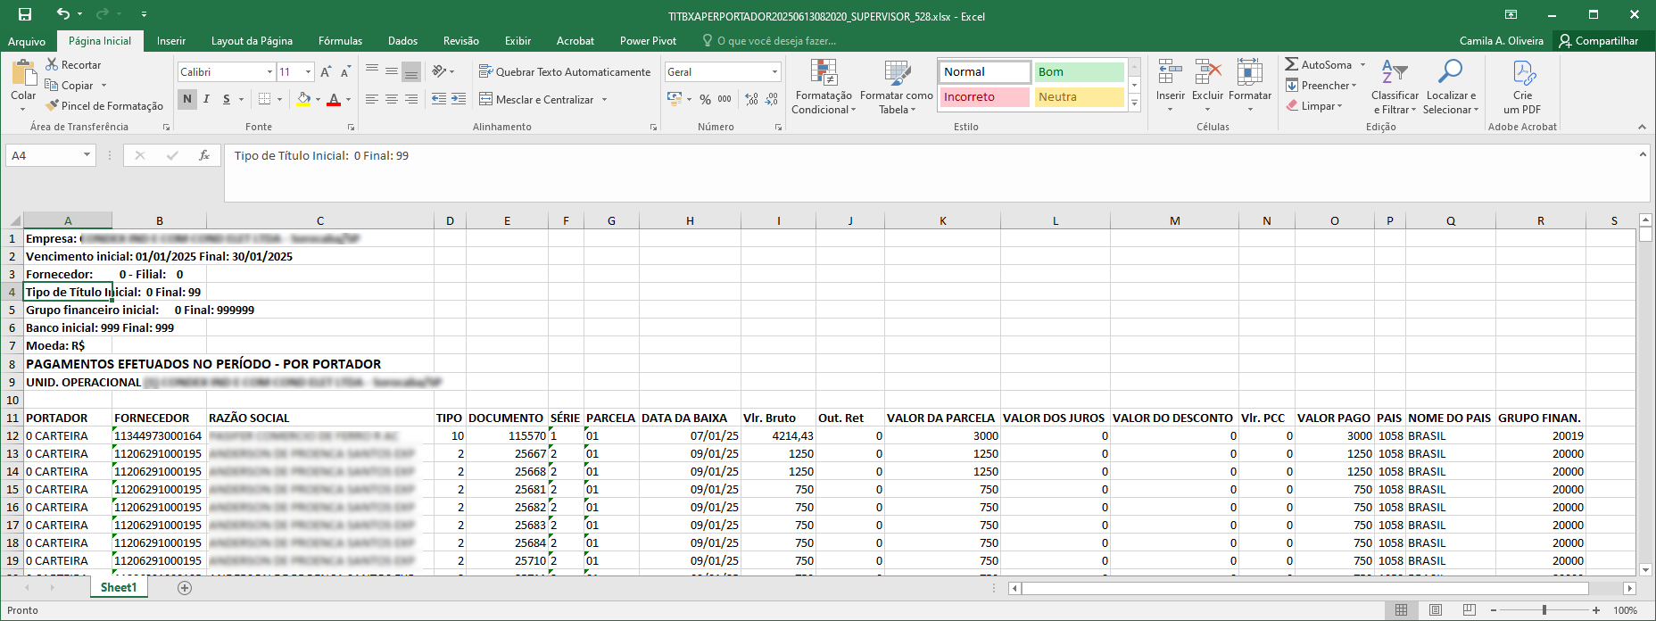
Task: Open the Fonte dialog launcher
Action: [x=351, y=128]
